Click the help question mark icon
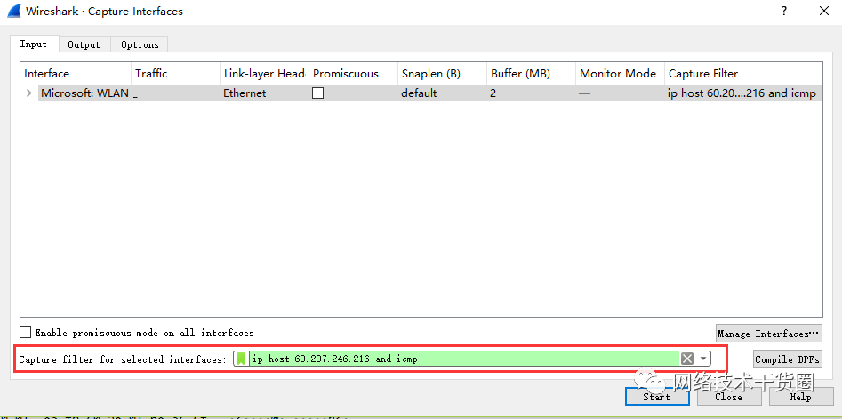 click(784, 11)
